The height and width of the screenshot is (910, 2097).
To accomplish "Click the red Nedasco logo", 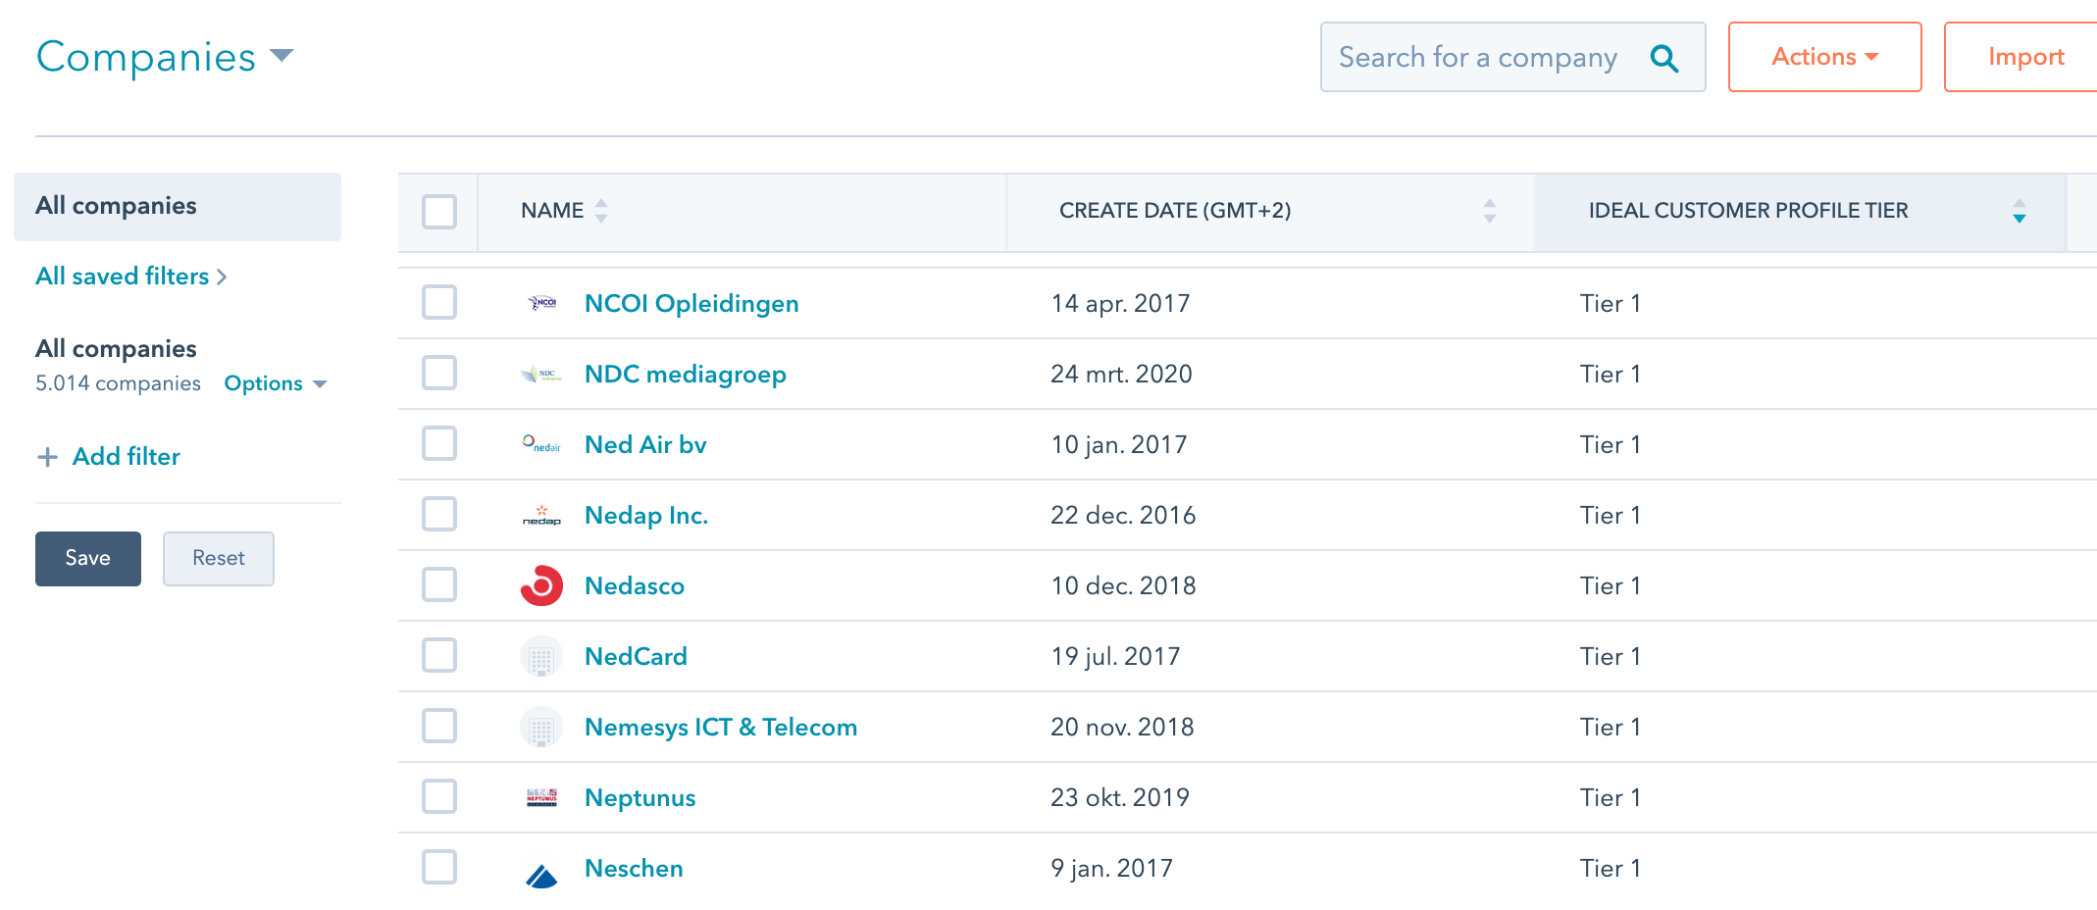I will click(541, 585).
